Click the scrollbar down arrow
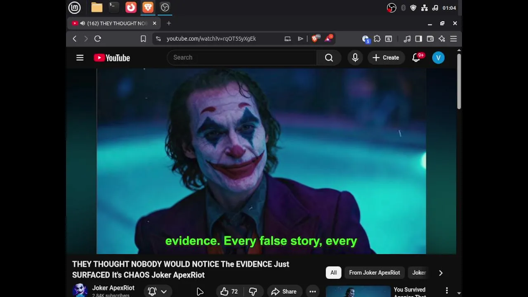 click(x=459, y=293)
